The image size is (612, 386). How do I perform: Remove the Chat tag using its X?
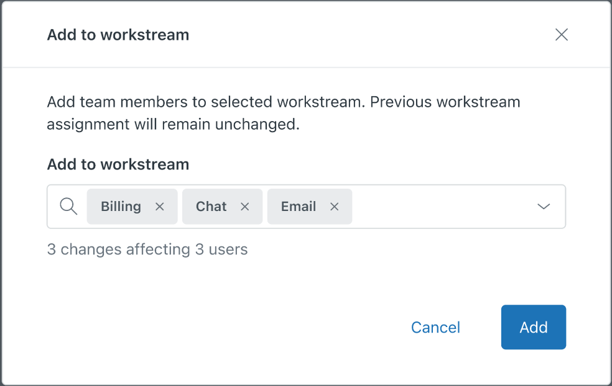pyautogui.click(x=245, y=207)
